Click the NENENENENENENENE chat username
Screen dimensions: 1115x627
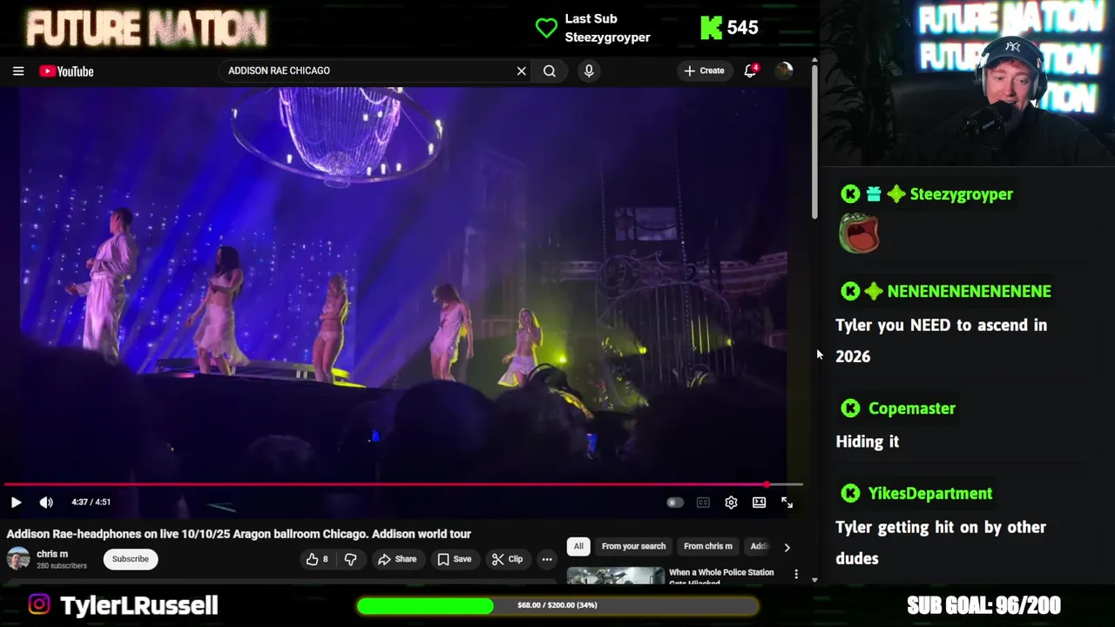point(969,292)
